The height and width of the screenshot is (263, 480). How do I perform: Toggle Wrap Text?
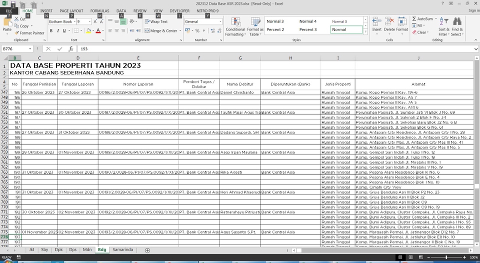[156, 21]
